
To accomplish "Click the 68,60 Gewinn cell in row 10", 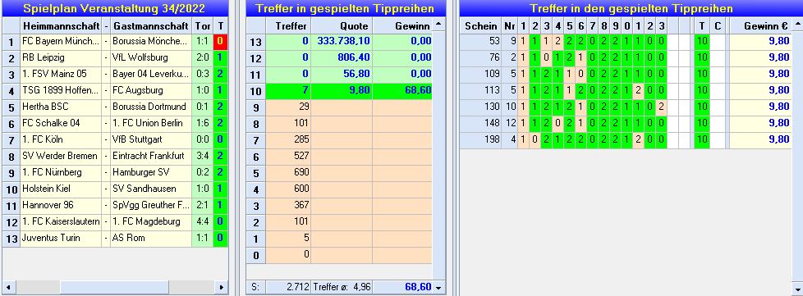I will tap(402, 91).
